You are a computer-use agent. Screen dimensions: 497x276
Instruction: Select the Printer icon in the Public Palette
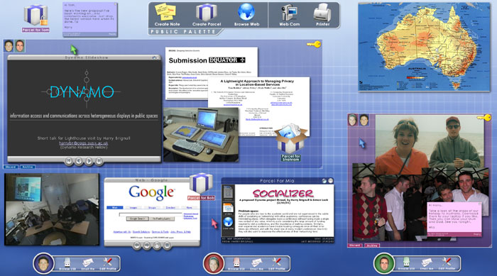[322, 15]
